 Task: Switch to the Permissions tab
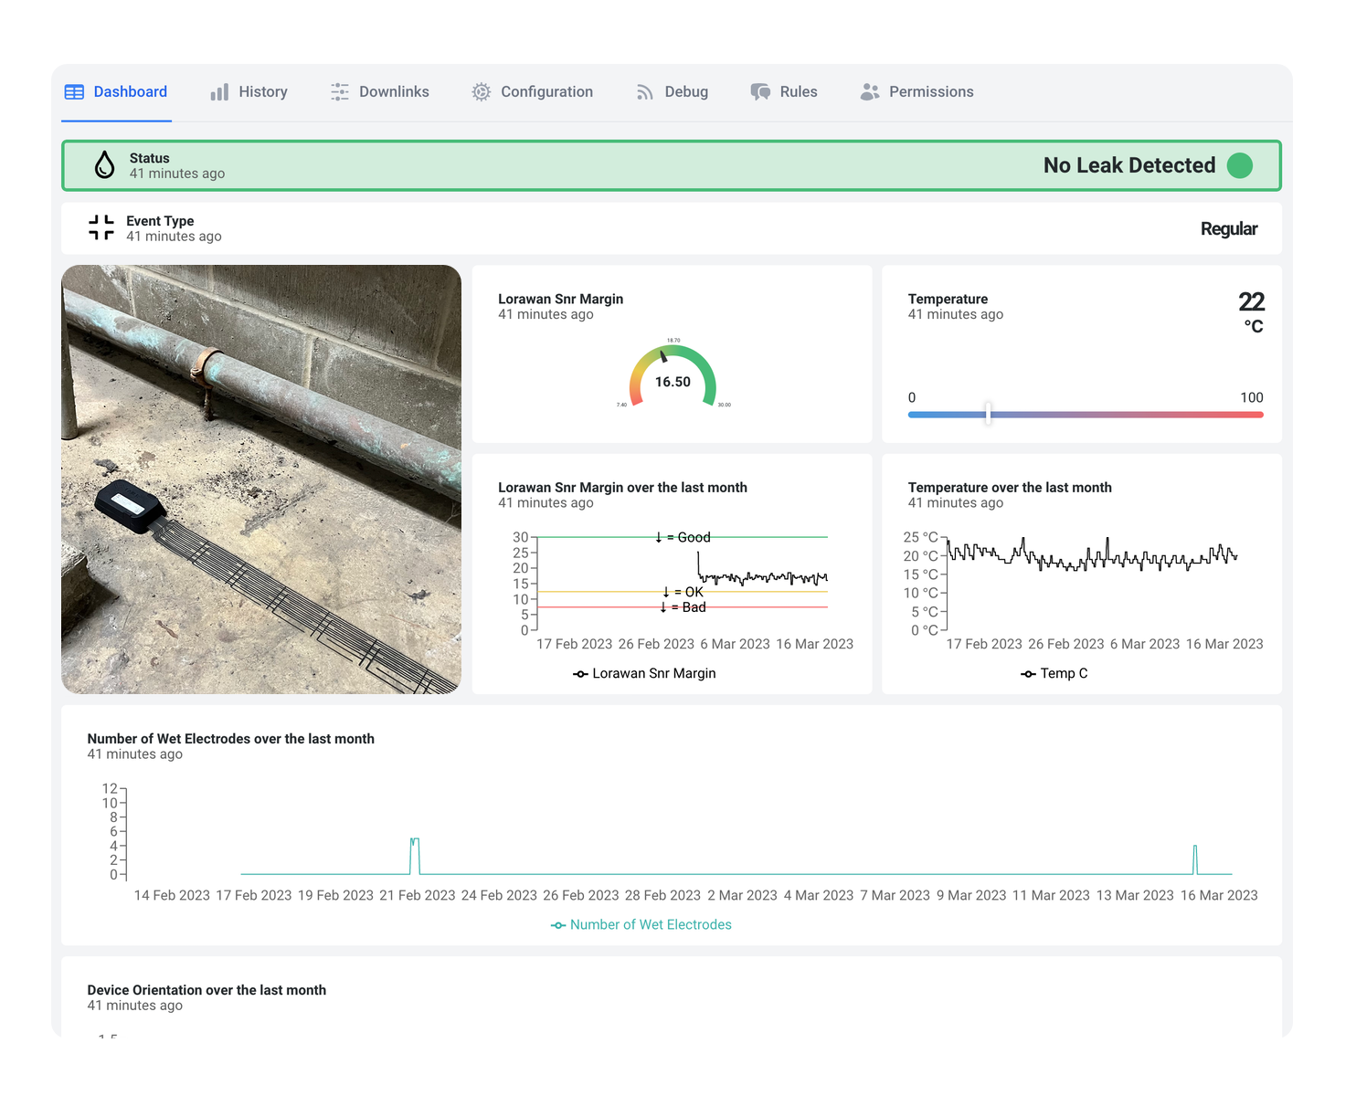tap(916, 92)
